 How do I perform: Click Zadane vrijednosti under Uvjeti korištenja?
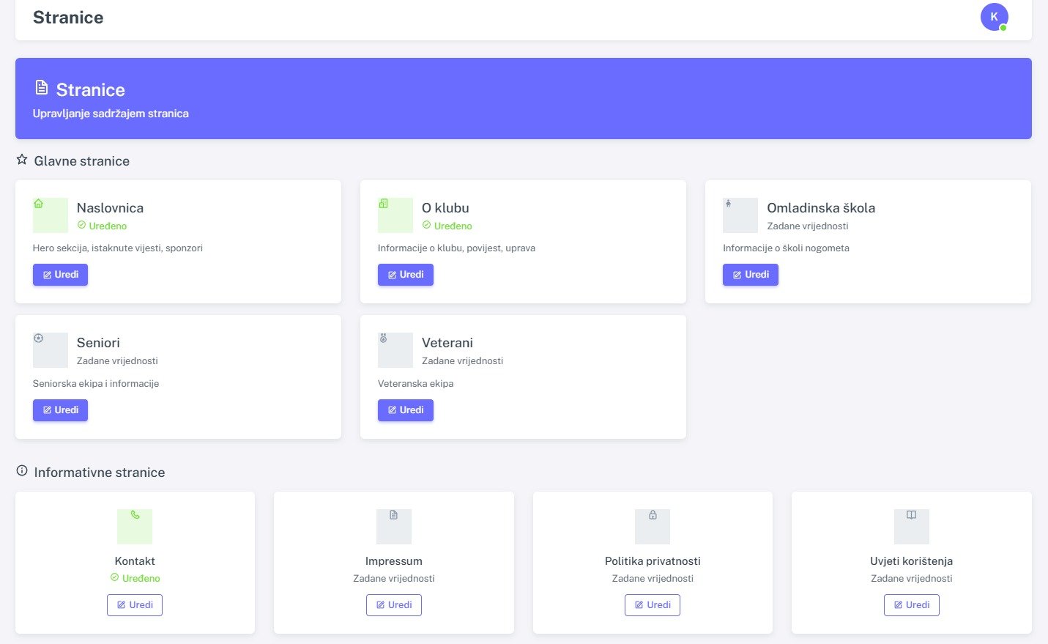(912, 579)
